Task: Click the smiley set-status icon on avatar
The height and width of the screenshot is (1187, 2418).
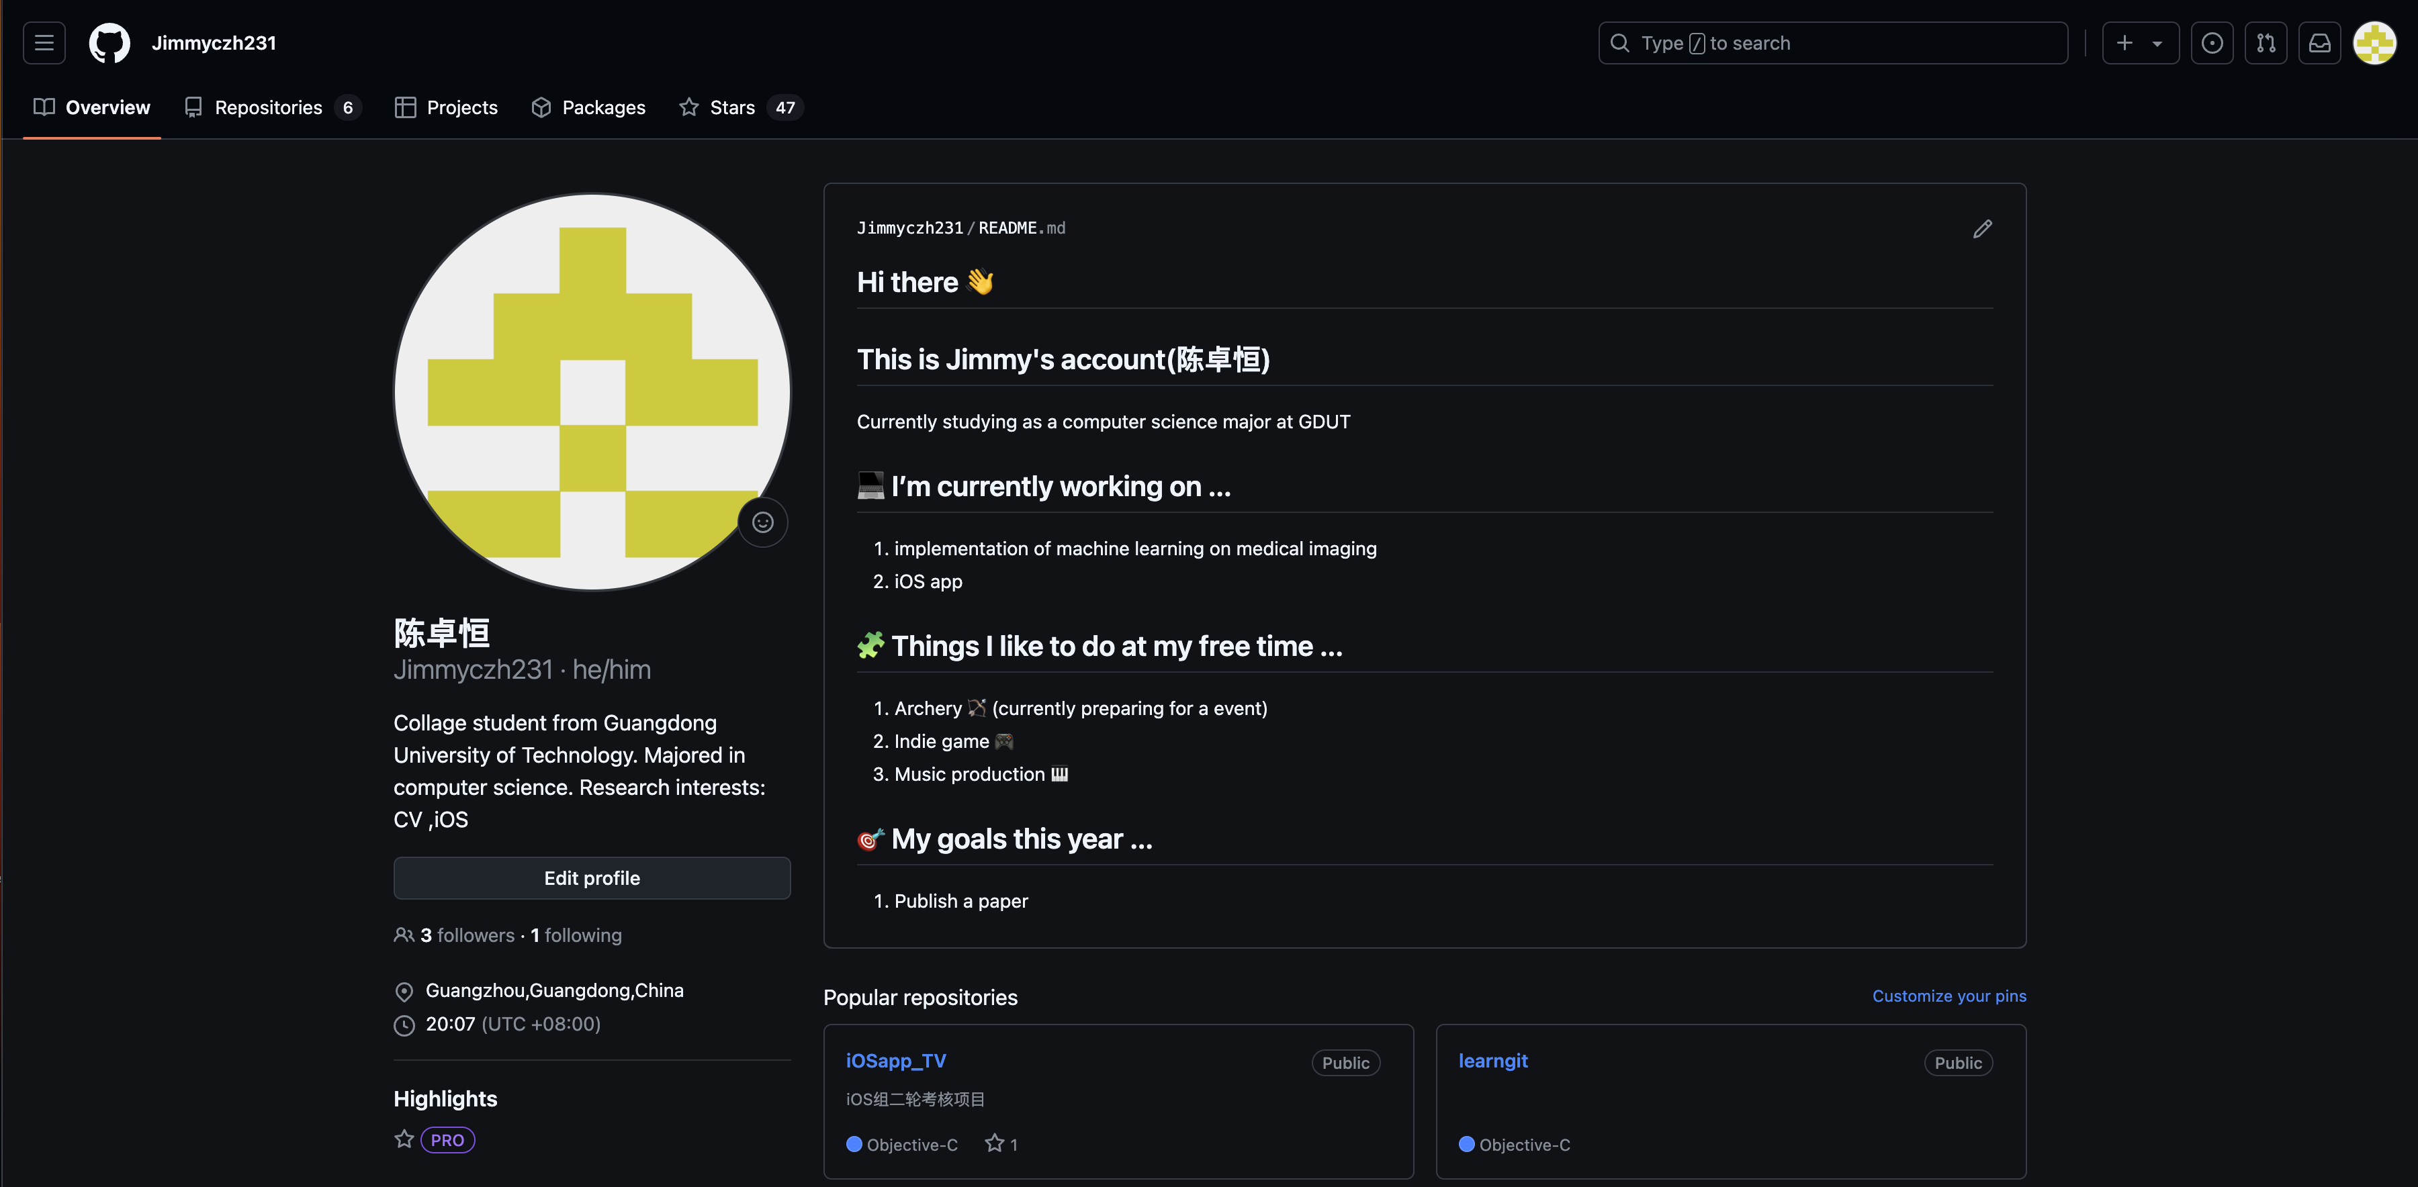Action: (762, 522)
